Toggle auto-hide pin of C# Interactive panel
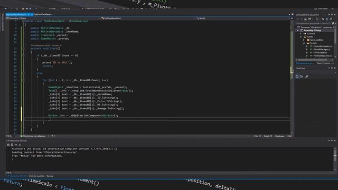338x190 pixels. pos(332,141)
